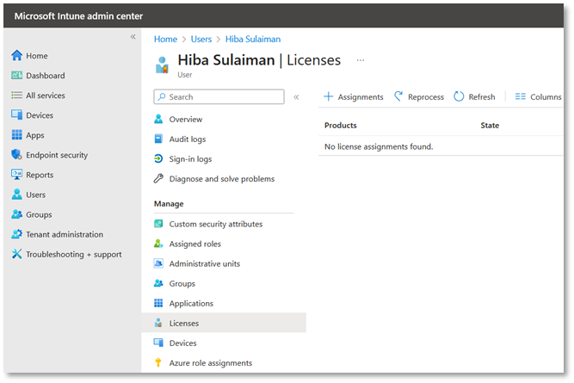574x383 pixels.
Task: Click Reprocess in the licenses toolbar
Action: pyautogui.click(x=419, y=97)
